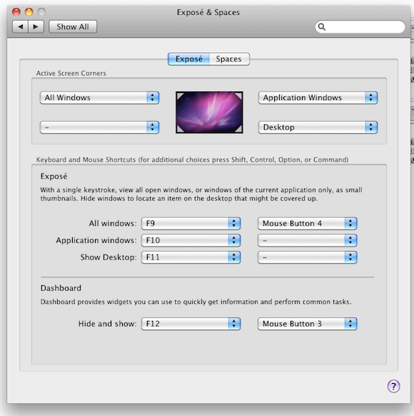
Task: Click the Show Desktop label
Action: point(108,257)
